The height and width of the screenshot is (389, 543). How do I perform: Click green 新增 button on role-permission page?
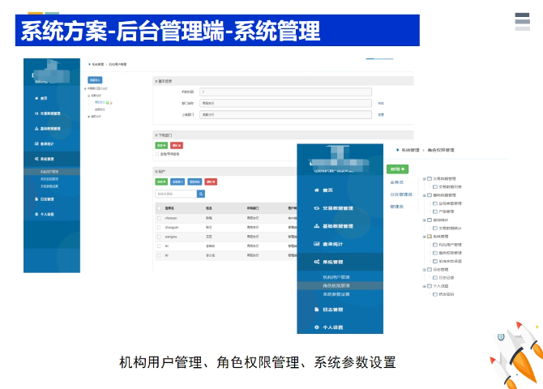(398, 169)
